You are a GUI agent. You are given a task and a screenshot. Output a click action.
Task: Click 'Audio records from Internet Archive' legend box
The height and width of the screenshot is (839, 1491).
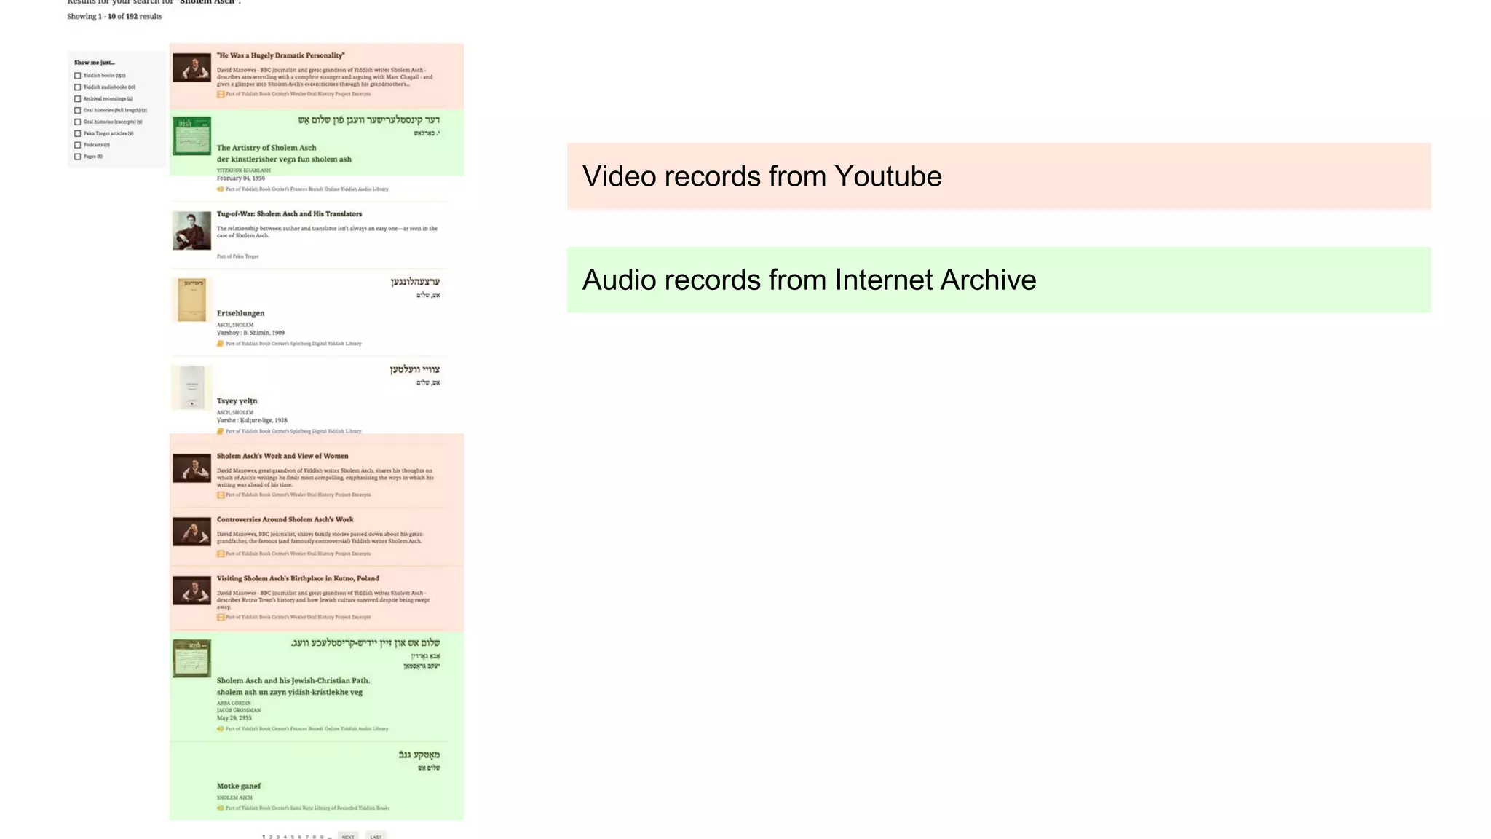pyautogui.click(x=999, y=280)
